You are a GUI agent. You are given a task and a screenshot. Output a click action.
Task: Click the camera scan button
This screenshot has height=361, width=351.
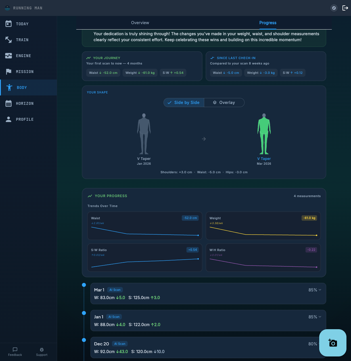333,343
